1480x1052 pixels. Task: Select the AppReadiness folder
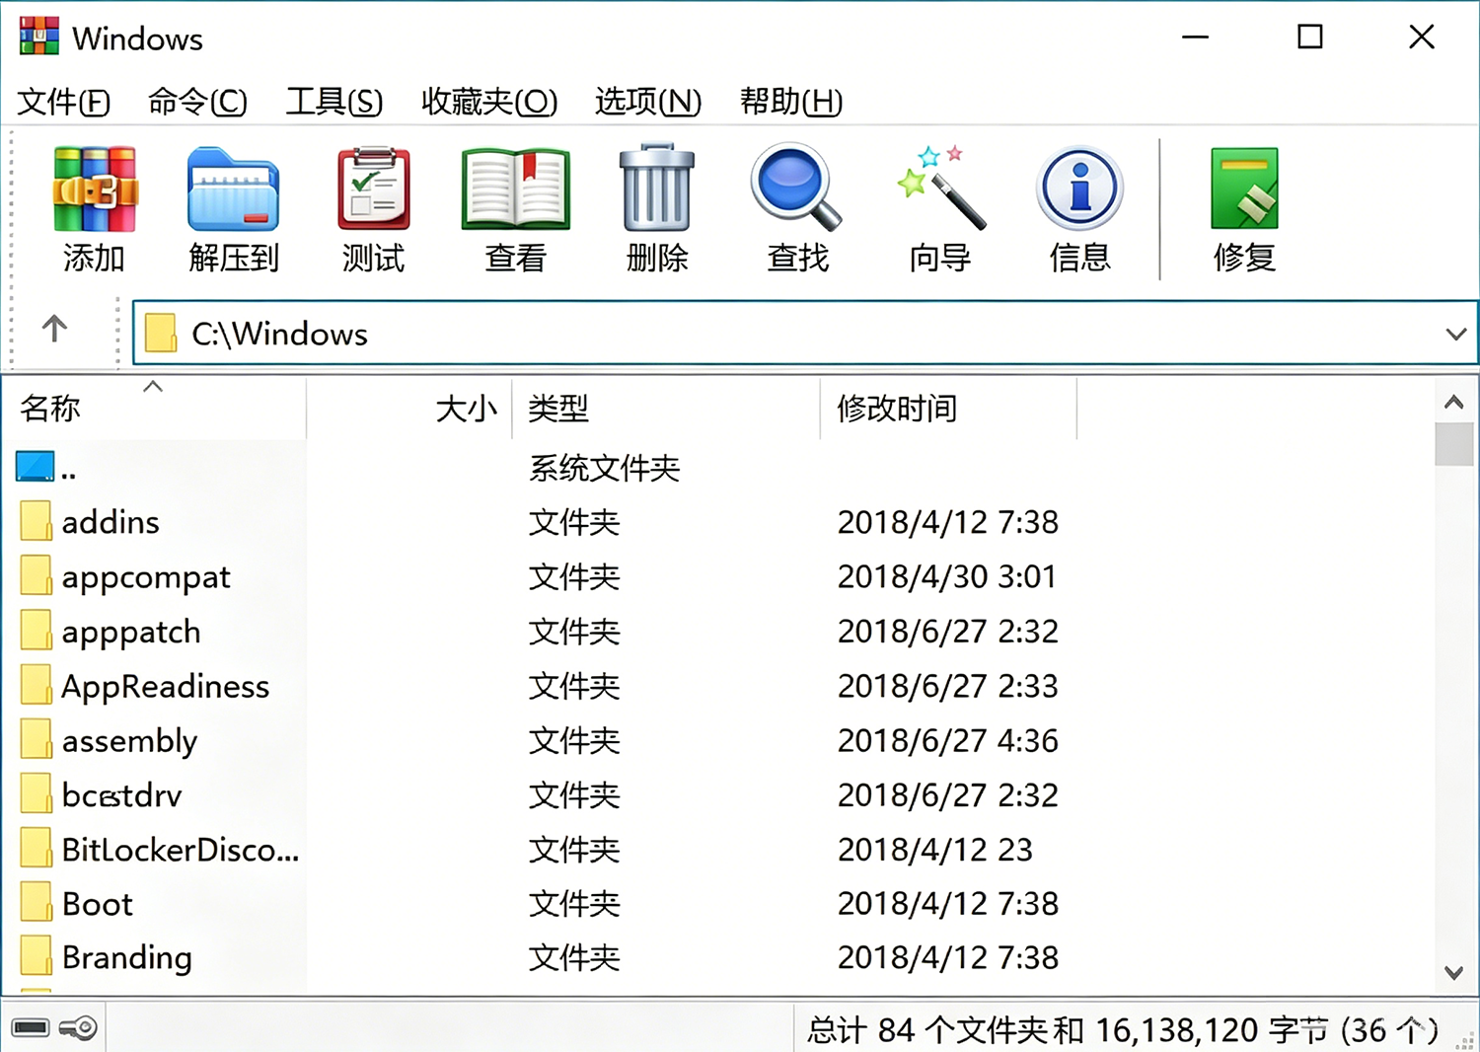pos(165,686)
